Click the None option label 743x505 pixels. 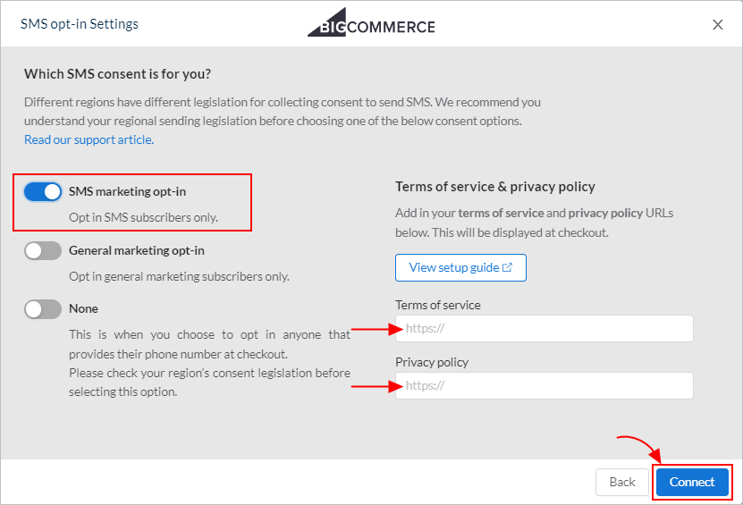tap(83, 308)
